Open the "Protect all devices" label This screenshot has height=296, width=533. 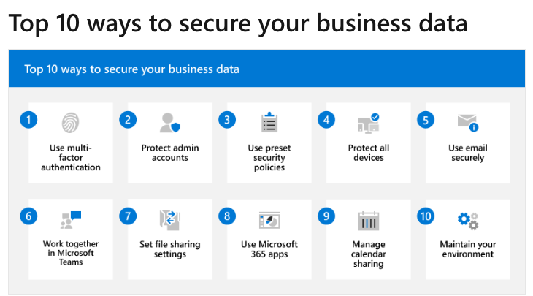[x=369, y=153]
